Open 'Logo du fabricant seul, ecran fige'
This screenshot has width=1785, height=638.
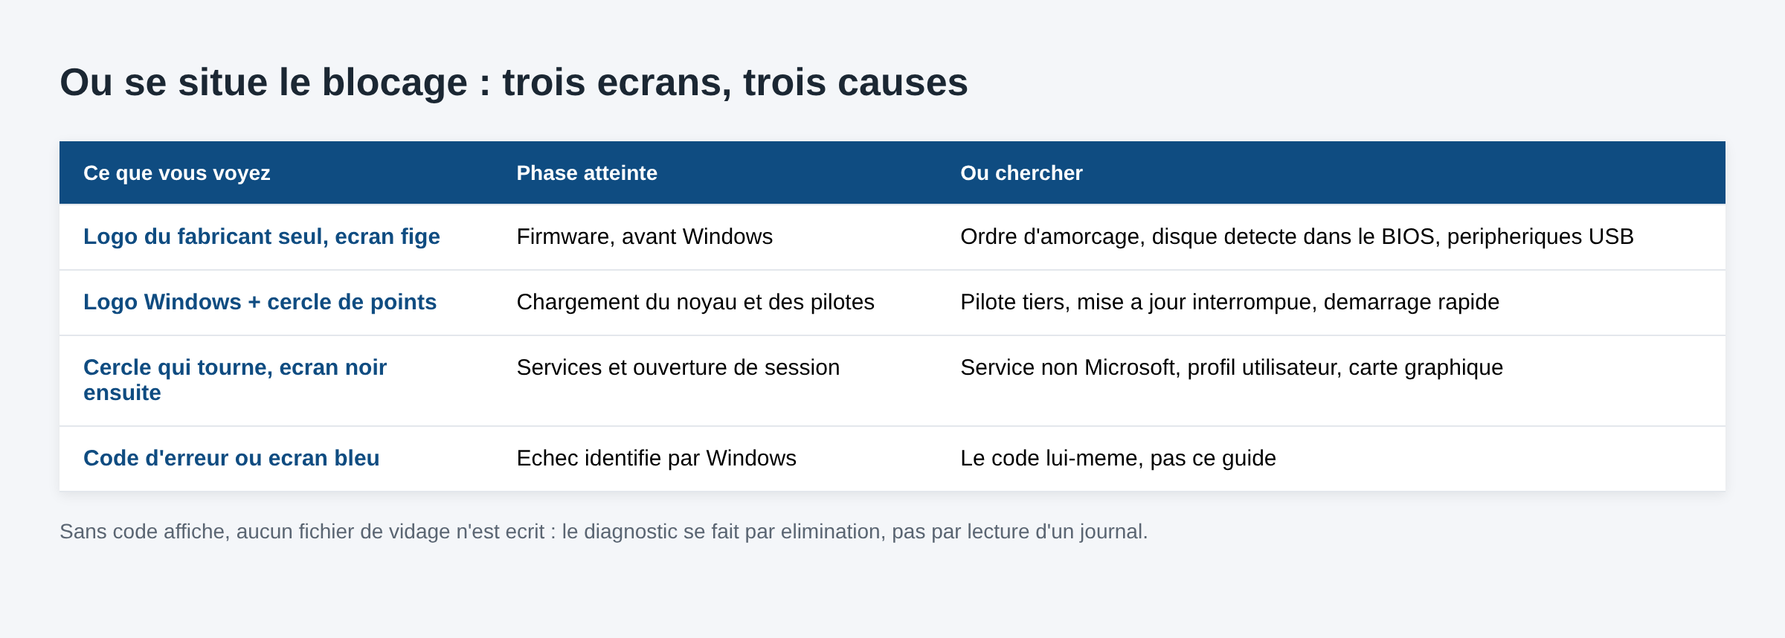pyautogui.click(x=262, y=236)
